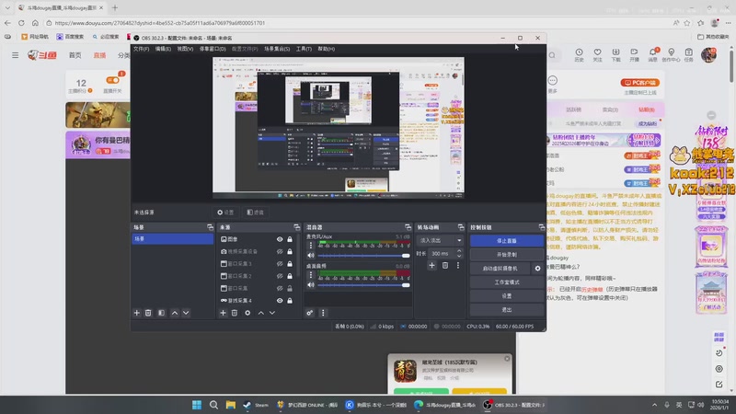Open the 桌面音频 channel options dots
Screen dimensions: 736x414
click(311, 275)
